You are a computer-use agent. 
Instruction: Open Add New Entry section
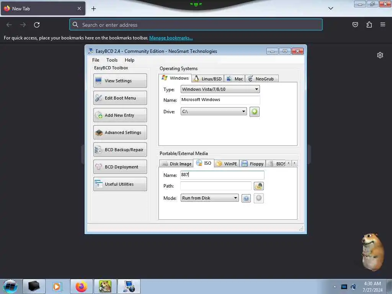pyautogui.click(x=120, y=115)
